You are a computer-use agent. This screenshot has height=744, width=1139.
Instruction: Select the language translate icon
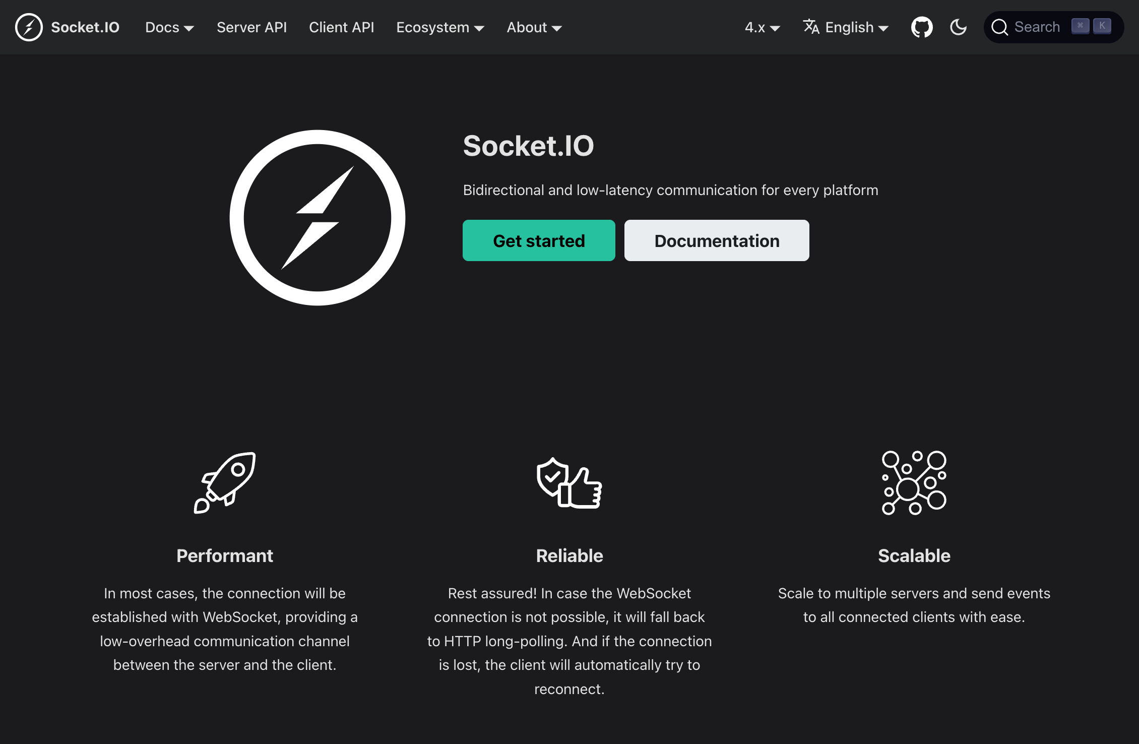coord(812,27)
